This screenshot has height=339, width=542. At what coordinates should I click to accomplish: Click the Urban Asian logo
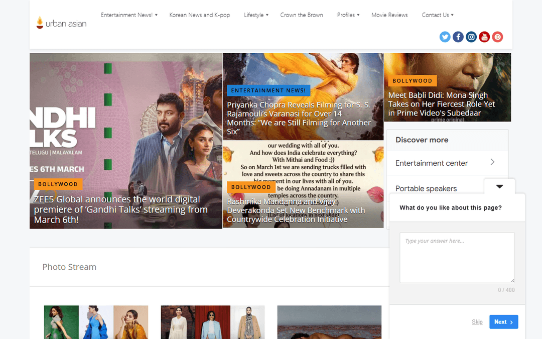point(62,23)
